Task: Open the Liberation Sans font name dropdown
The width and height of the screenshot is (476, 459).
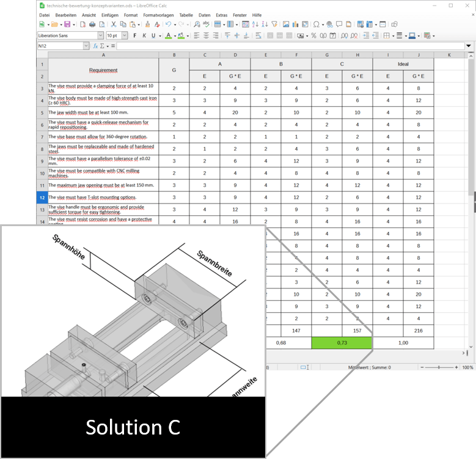Action: click(x=100, y=35)
